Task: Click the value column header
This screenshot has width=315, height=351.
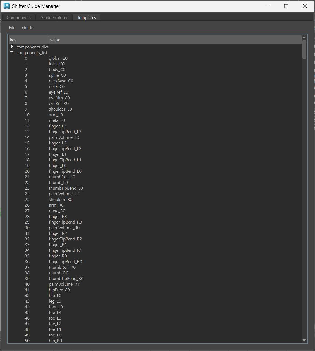Action: point(175,40)
